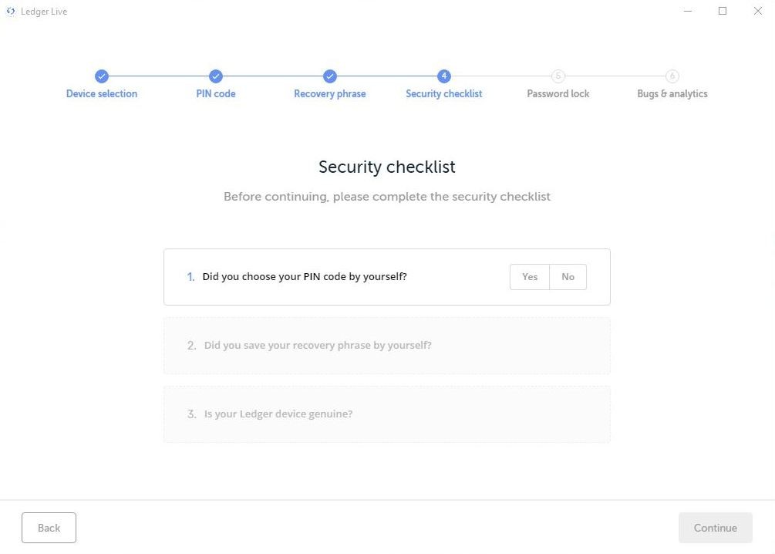
Task: Click the step 4 Security checklist circle
Action: (x=443, y=76)
